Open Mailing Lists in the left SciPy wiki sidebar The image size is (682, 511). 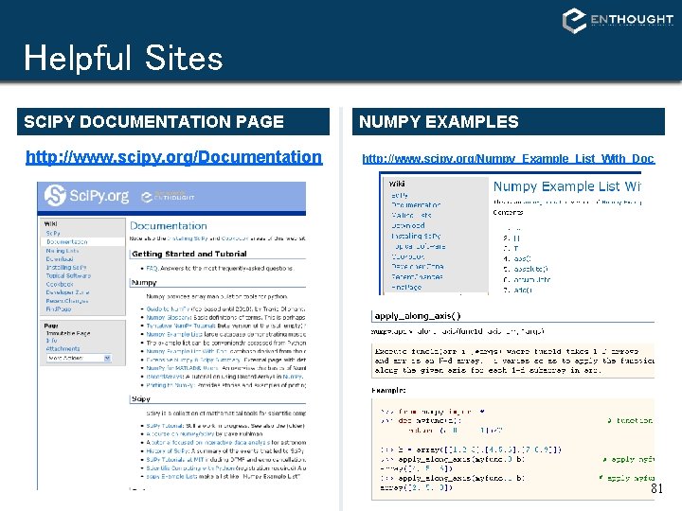pyautogui.click(x=63, y=250)
